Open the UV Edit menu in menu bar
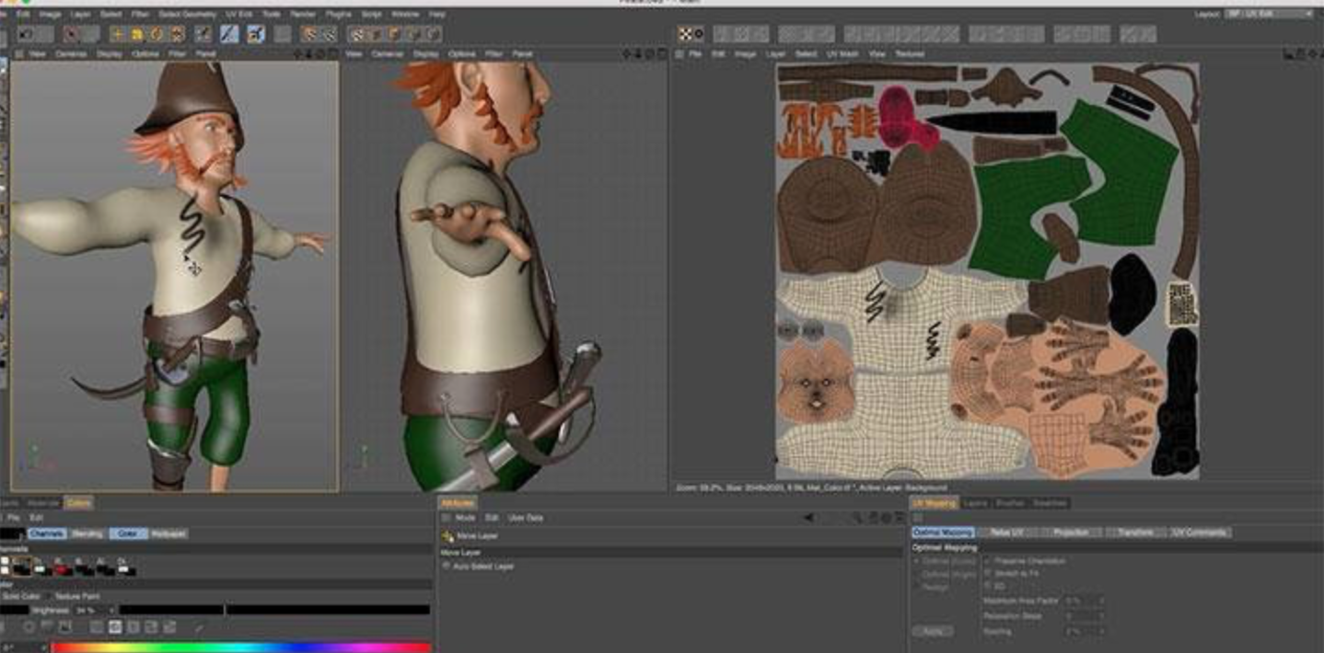 click(x=239, y=15)
